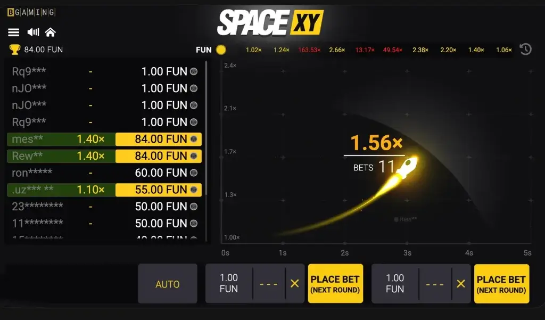The image size is (545, 320).
Task: Click the 60.00 FUN bet amount
Action: (x=161, y=173)
